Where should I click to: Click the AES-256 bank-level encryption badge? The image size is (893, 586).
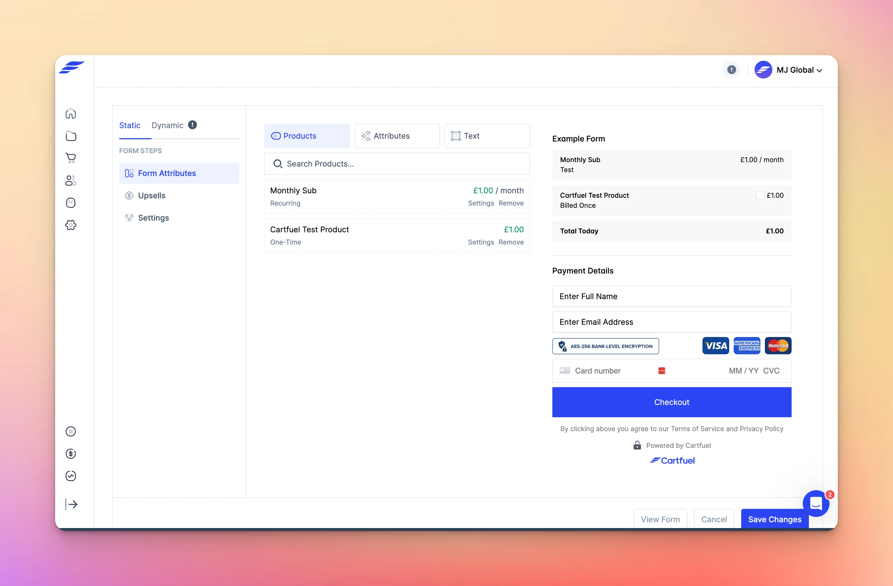coord(606,346)
